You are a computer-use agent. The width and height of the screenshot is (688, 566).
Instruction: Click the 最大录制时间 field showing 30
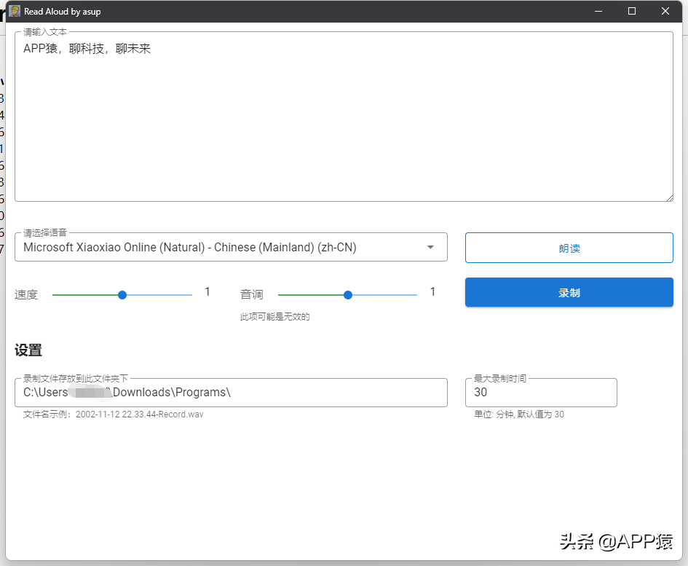pos(540,393)
